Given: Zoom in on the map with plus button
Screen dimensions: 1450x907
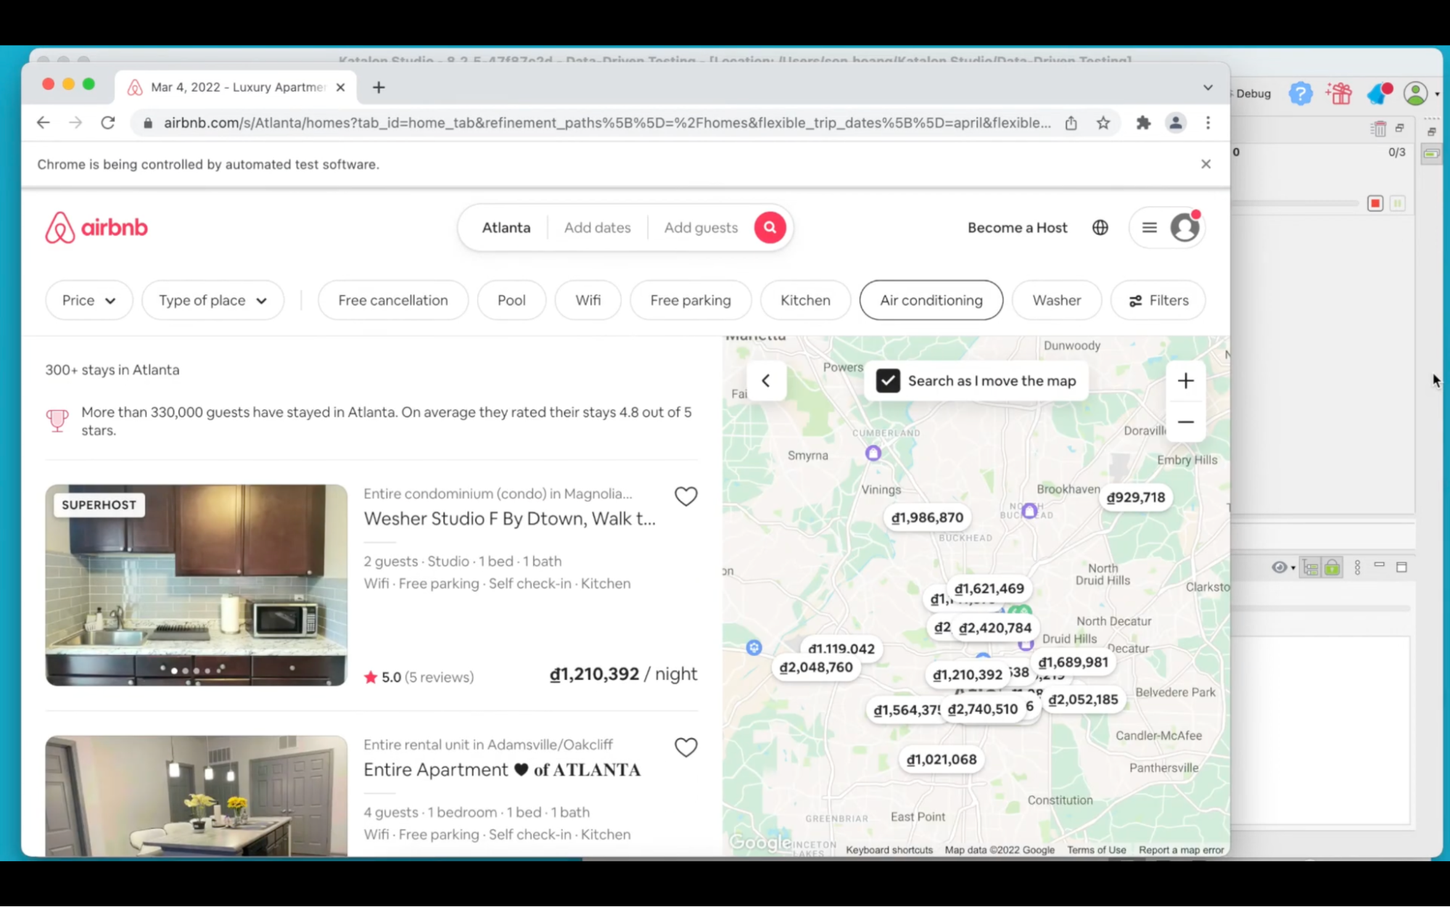Looking at the screenshot, I should coord(1185,381).
